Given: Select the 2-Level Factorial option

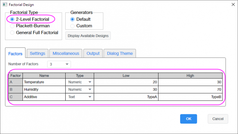Looking at the screenshot, I should [30, 19].
